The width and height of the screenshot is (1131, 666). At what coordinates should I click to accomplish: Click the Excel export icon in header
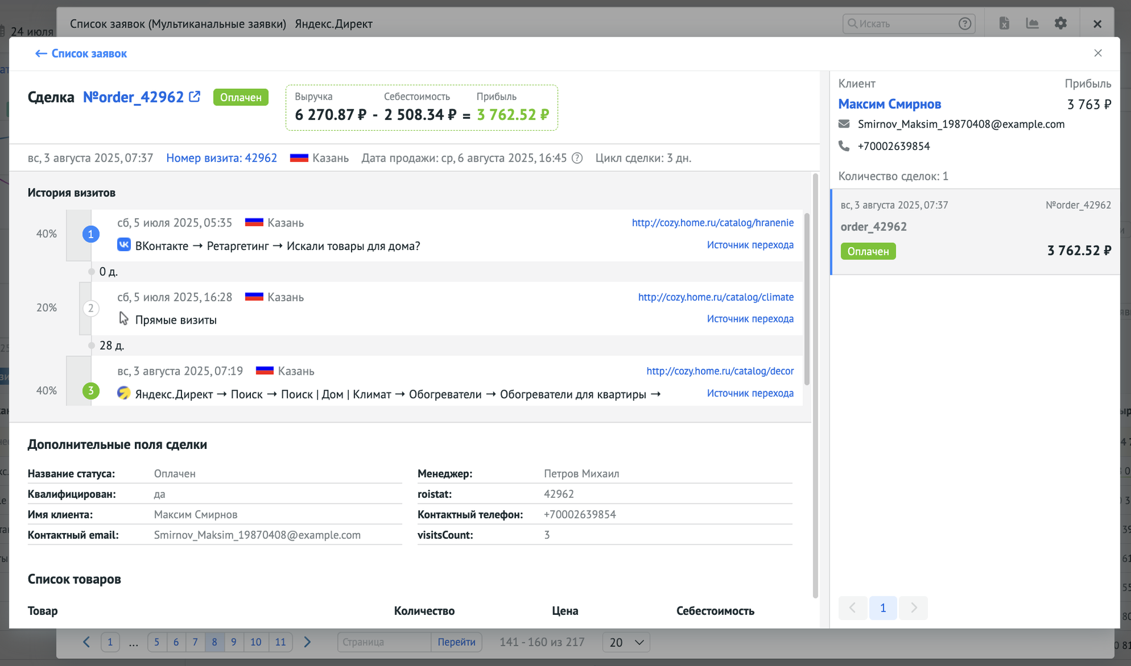click(1004, 24)
